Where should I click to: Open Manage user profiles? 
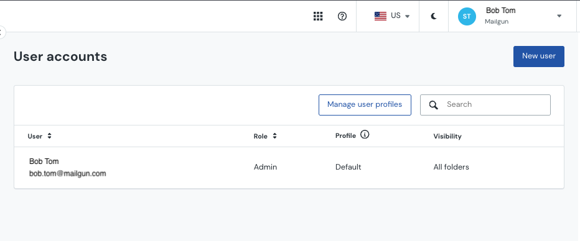[x=365, y=105]
